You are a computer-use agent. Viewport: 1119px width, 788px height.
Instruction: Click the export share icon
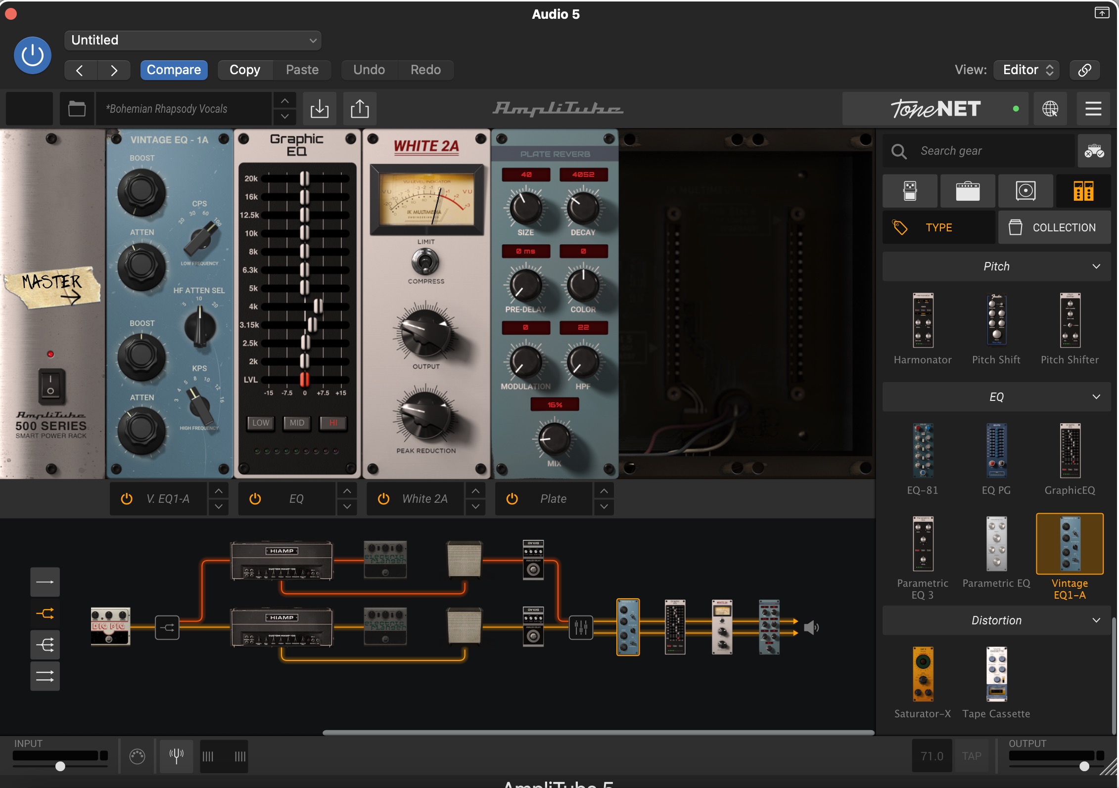coord(360,109)
